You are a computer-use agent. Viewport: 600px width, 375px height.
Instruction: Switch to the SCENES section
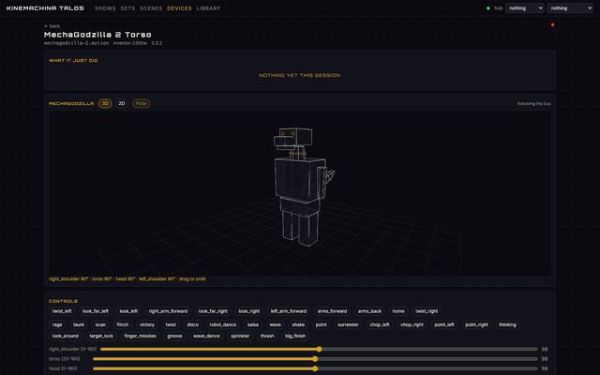[151, 8]
